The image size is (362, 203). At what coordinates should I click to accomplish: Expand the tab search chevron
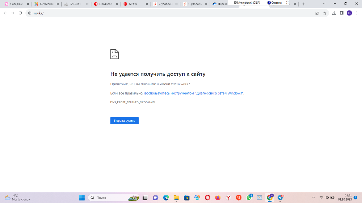pyautogui.click(x=334, y=4)
